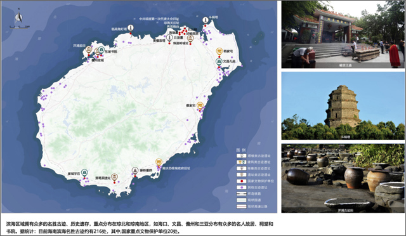Select the 文昌孔庙 green temple marker

(x=219, y=62)
